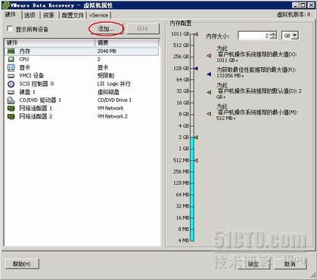Click the 显卡 monitor icon
The image size is (317, 280).
click(x=11, y=67)
